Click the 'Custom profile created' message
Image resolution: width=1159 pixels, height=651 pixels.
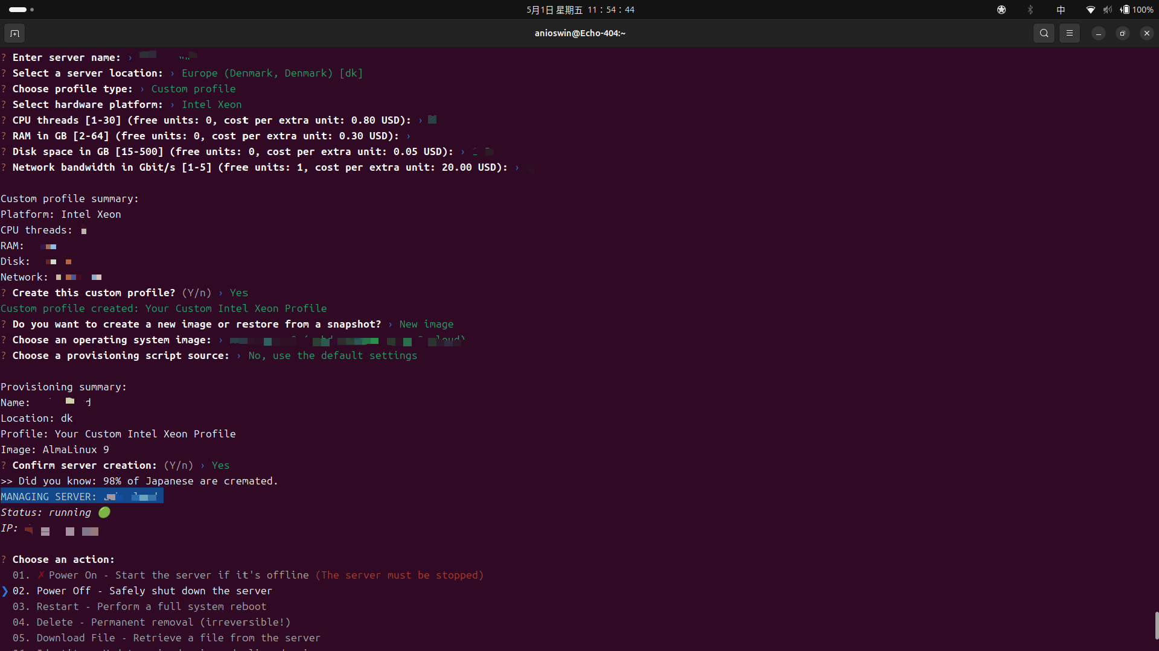(164, 308)
